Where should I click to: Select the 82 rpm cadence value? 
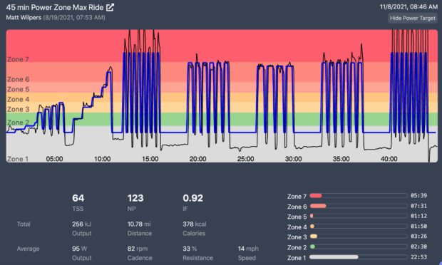point(138,249)
